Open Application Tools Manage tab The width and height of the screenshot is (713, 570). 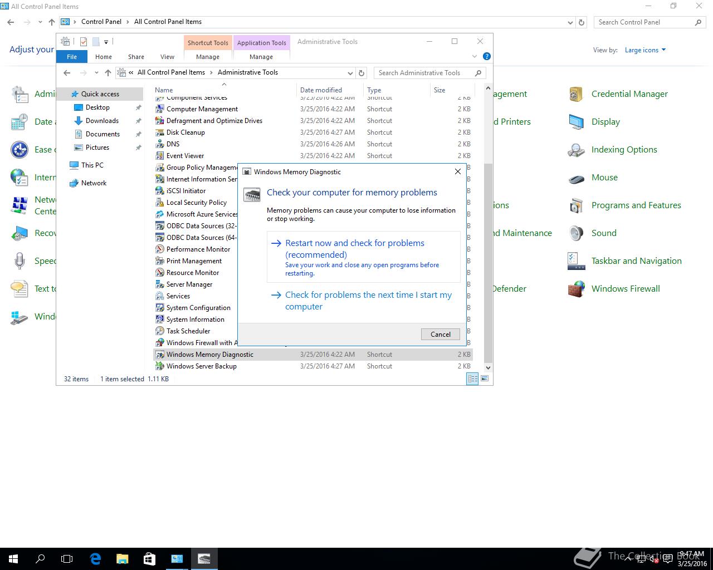pos(261,57)
